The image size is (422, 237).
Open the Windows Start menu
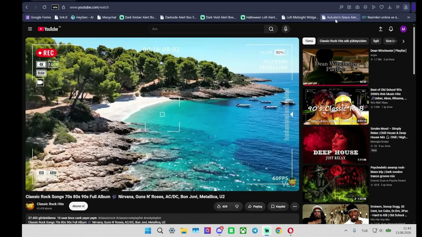[148, 231]
